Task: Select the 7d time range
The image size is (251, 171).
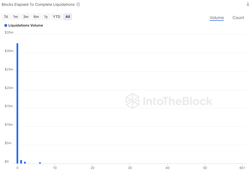Action: [x=6, y=17]
